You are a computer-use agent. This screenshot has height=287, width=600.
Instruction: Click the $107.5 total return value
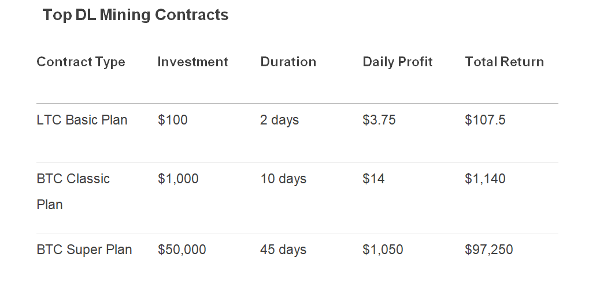[x=485, y=120]
